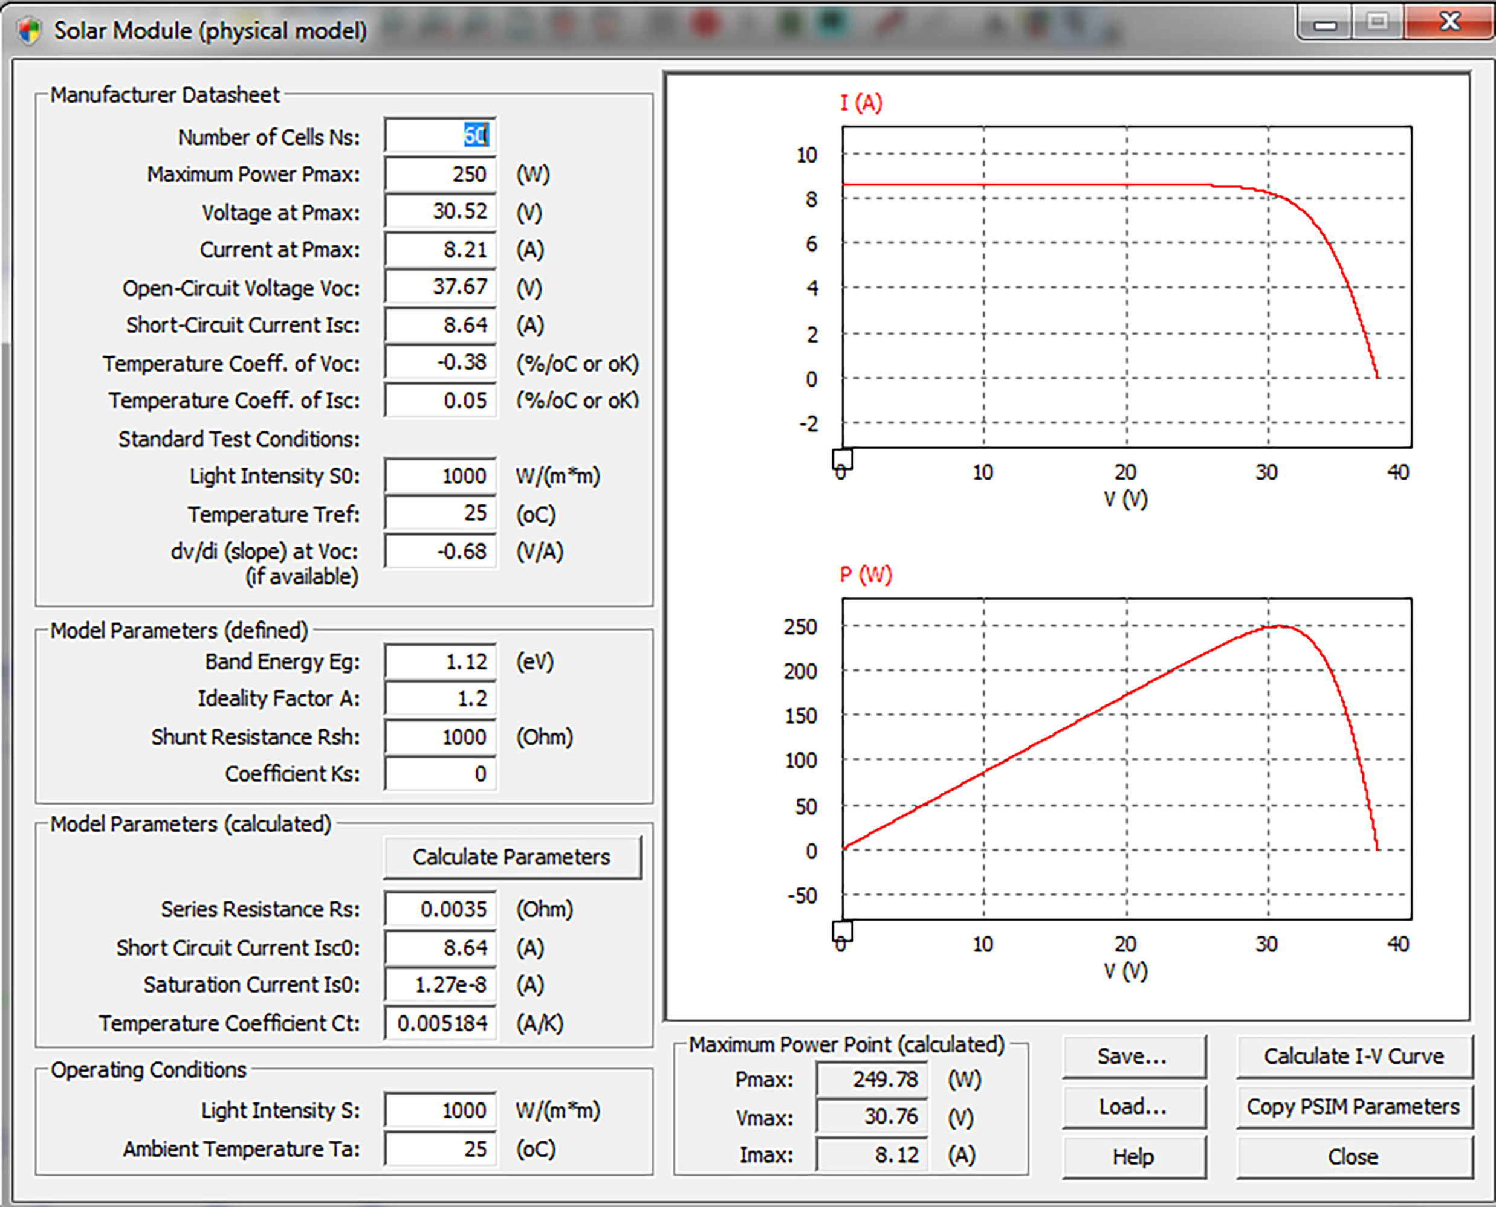The image size is (1496, 1207).
Task: Click the Maximum Power Pmax field
Action: coord(440,174)
